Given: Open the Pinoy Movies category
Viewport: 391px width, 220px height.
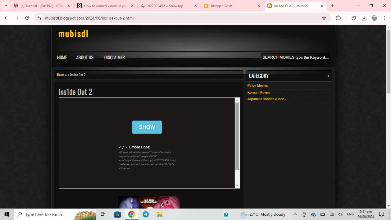Looking at the screenshot, I should 258,86.
